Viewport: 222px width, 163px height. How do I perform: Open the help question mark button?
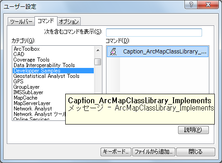[191, 5]
